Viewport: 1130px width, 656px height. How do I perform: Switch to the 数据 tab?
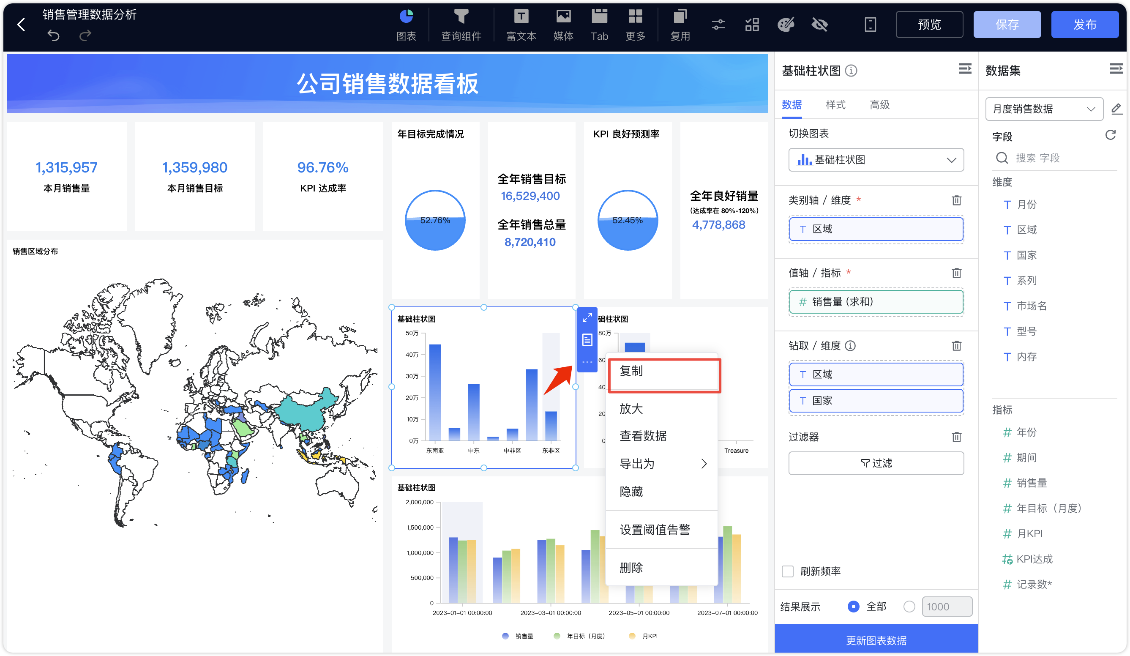click(x=792, y=105)
